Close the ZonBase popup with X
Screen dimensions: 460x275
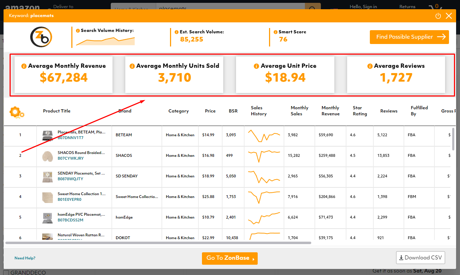pos(449,16)
